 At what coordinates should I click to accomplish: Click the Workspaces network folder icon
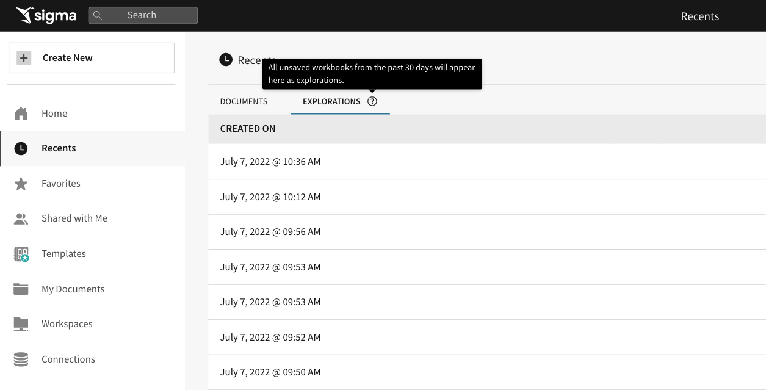pyautogui.click(x=21, y=324)
